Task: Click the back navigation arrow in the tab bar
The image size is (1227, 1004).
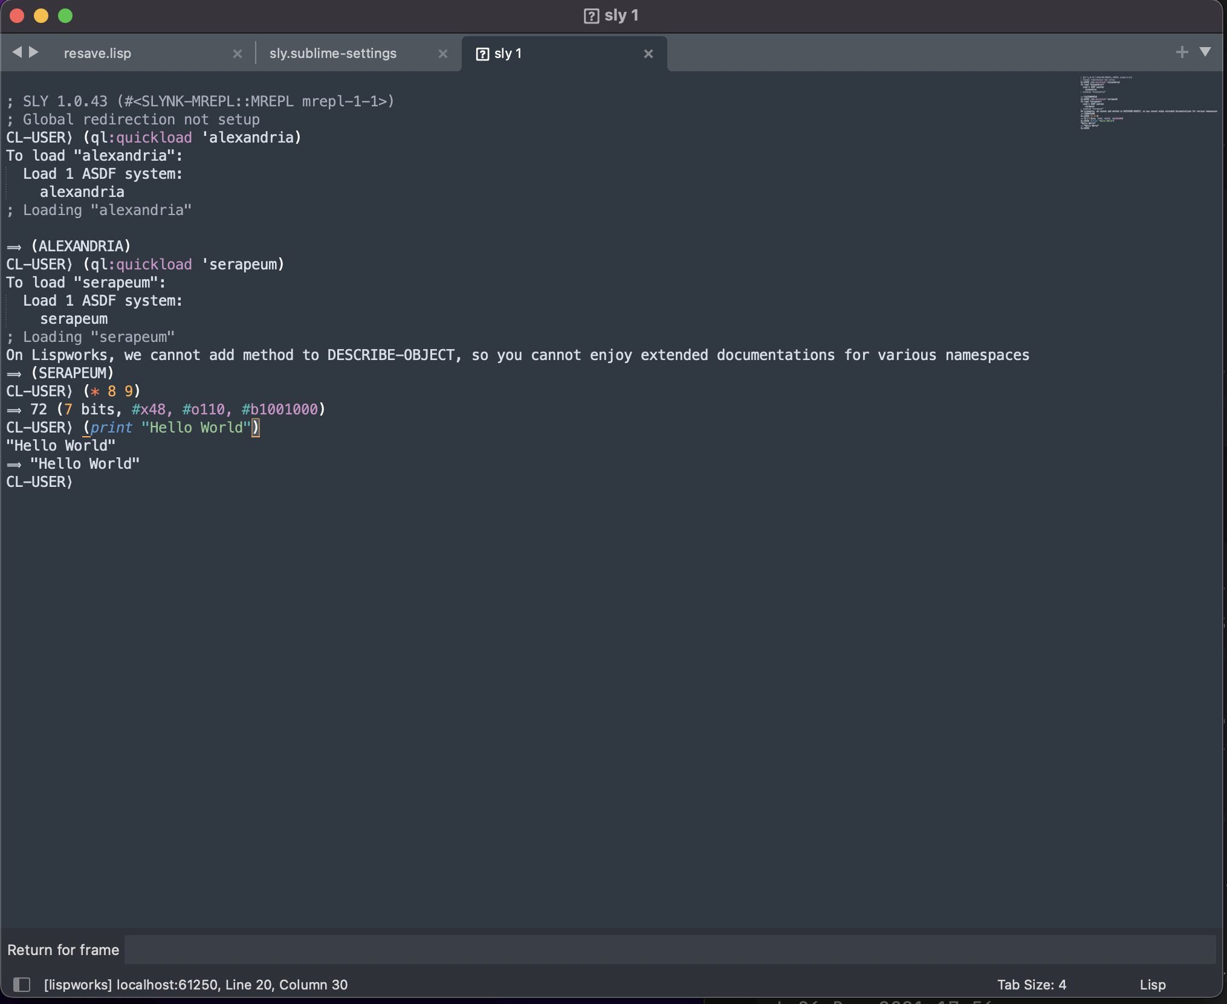Action: 17,53
